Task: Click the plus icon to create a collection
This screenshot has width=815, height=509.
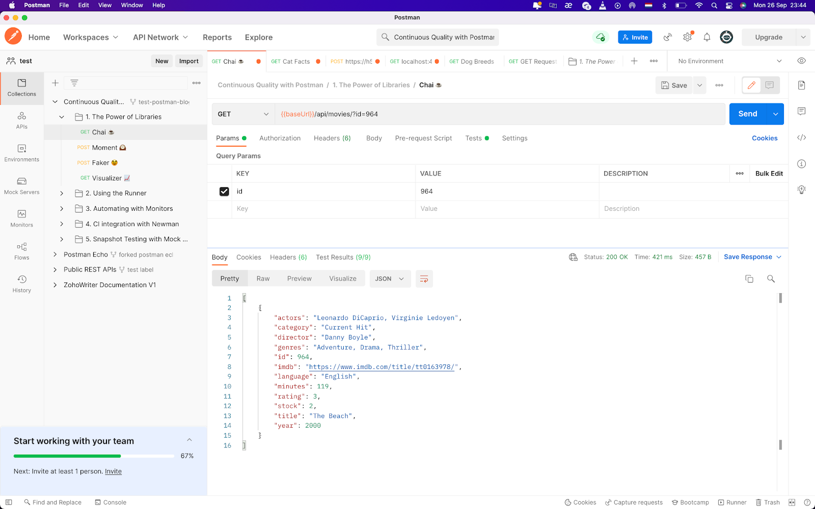Action: coord(56,83)
